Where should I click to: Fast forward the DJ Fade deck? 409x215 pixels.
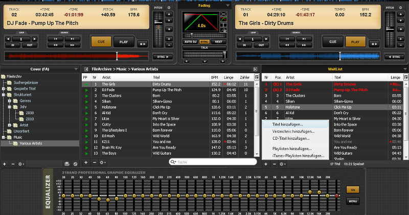click(x=72, y=45)
